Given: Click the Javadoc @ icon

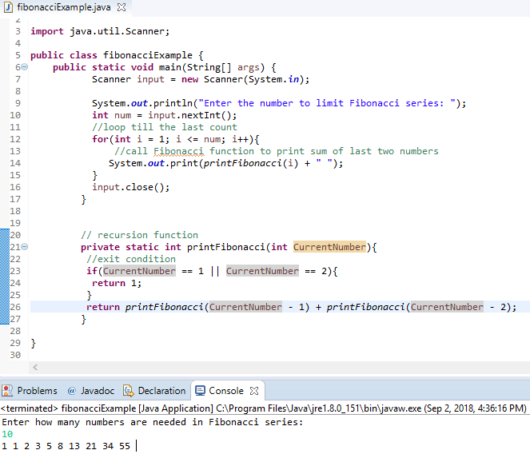Looking at the screenshot, I should (72, 391).
